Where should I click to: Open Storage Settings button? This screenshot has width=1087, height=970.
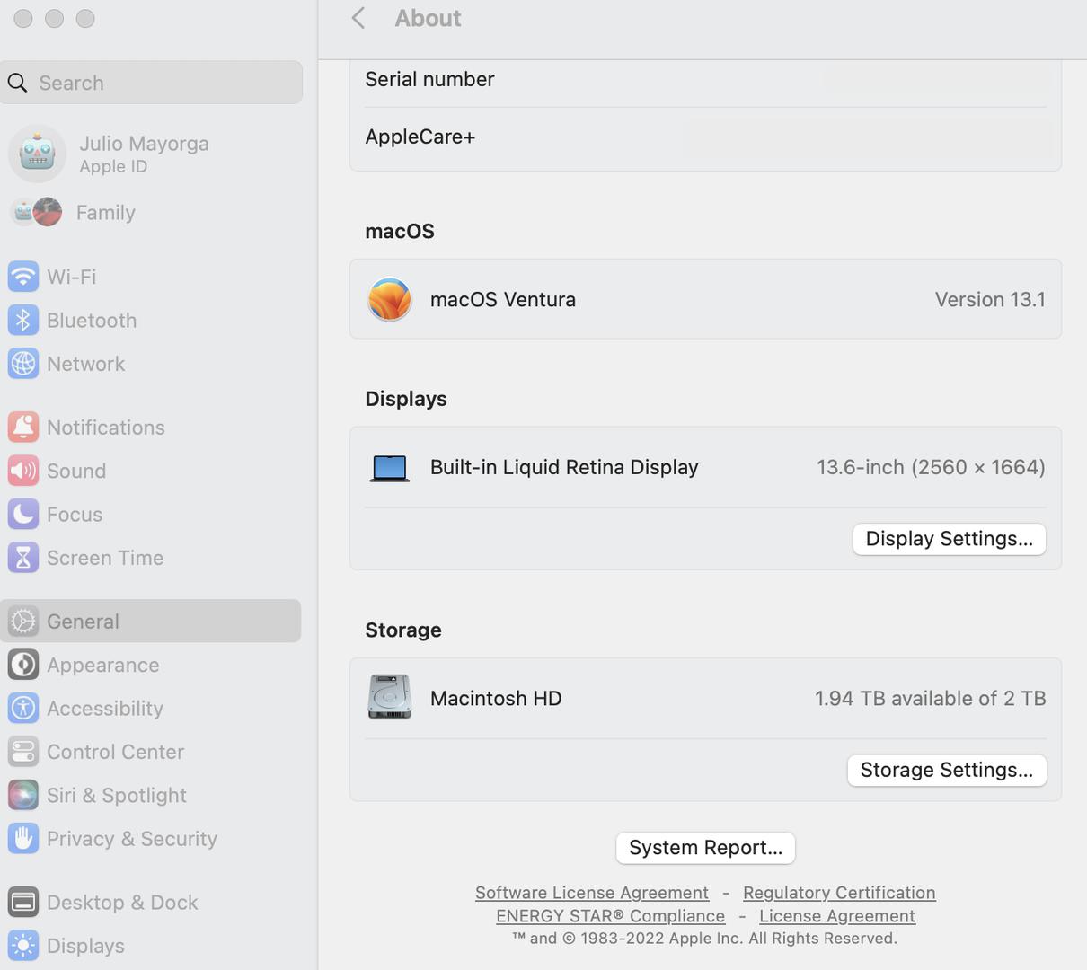point(947,770)
